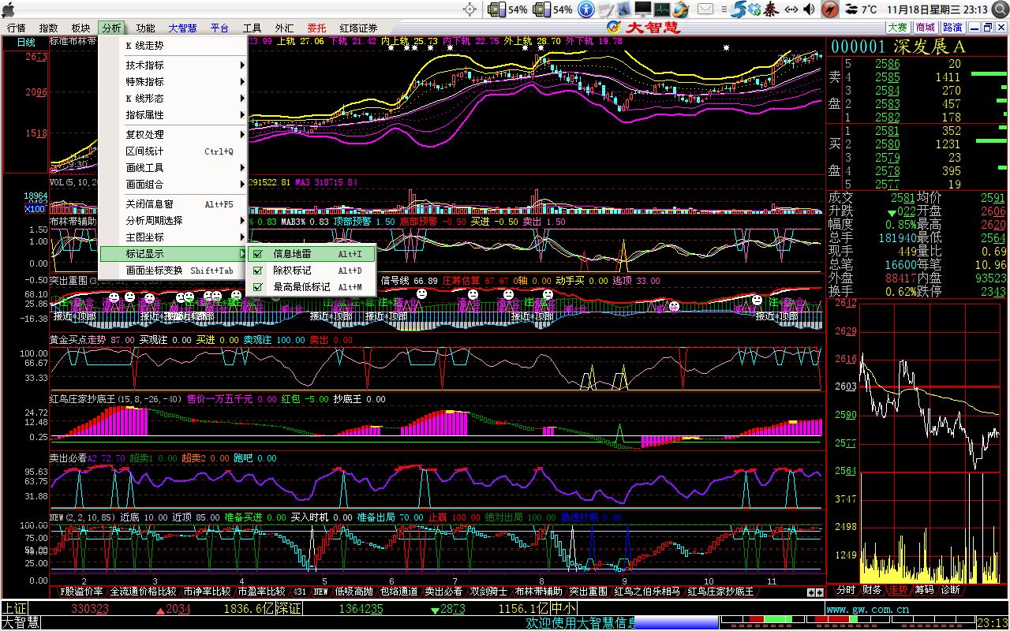This screenshot has height=631, width=1010.
Task: Expand the 特殊指标 submenu
Action: coord(174,82)
